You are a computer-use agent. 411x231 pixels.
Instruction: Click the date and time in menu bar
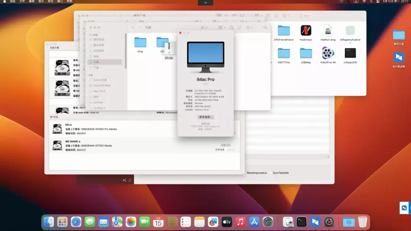tap(395, 1)
